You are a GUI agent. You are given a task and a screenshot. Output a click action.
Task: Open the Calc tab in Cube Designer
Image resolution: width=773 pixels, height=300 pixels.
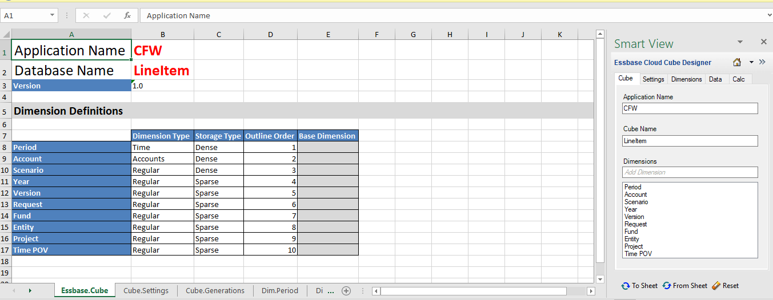click(739, 79)
